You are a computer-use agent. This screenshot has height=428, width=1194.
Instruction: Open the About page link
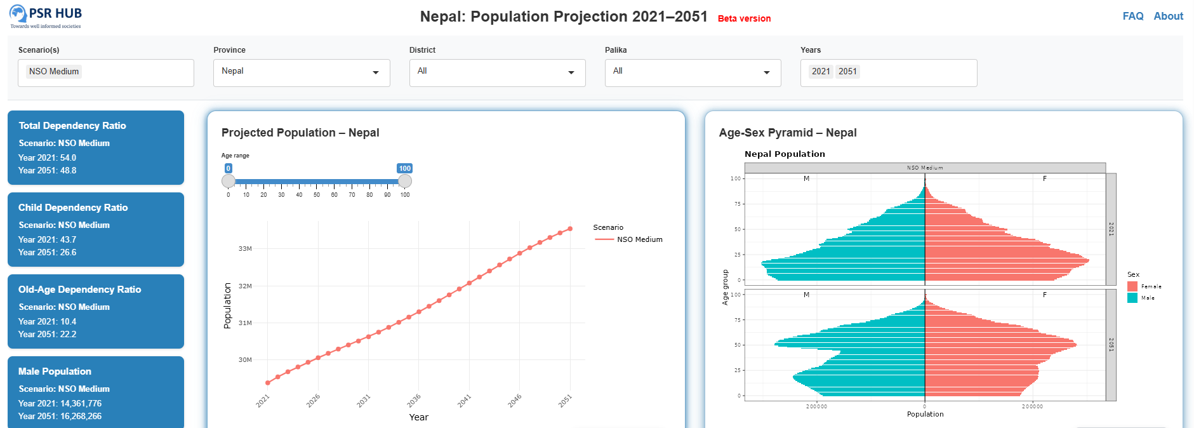(x=1168, y=16)
